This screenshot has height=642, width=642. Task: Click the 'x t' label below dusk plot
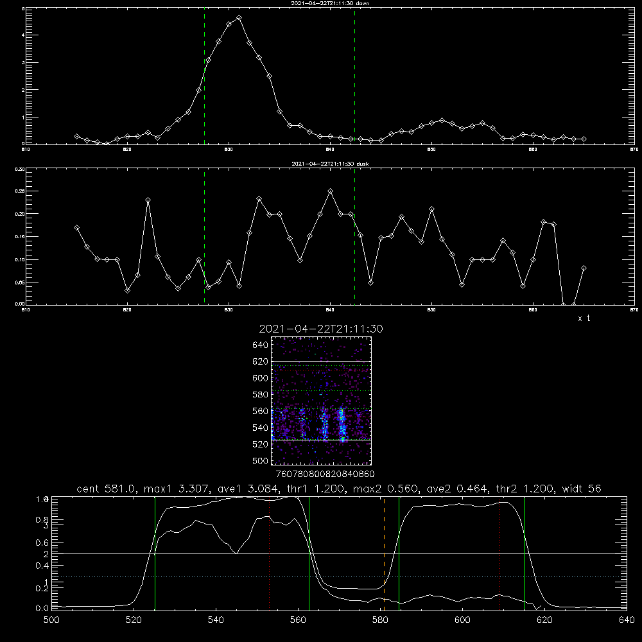[x=584, y=318]
